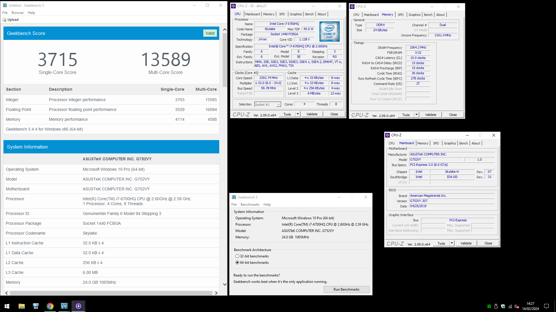Click horizontal scrollbar track in Geekbench results

point(111,293)
